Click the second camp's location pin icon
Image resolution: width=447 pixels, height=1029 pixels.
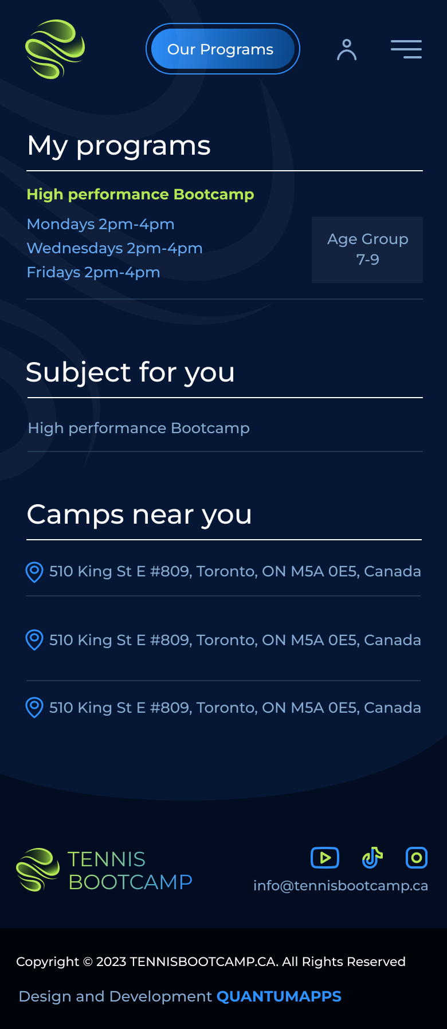tap(34, 640)
